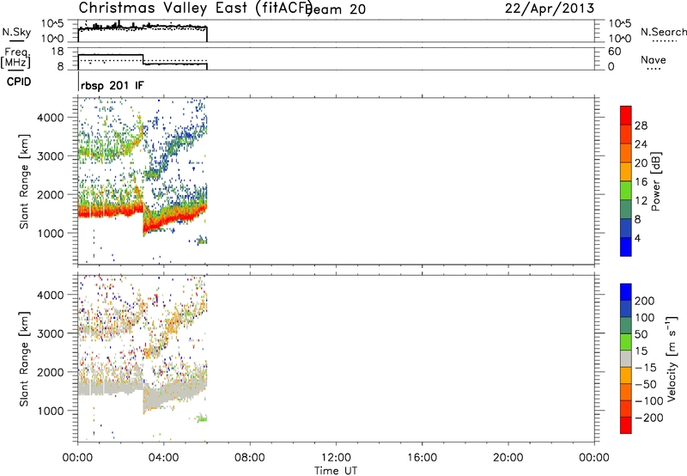
Task: Click the 'rbsp 201 IF' CPID text
Action: coord(112,85)
